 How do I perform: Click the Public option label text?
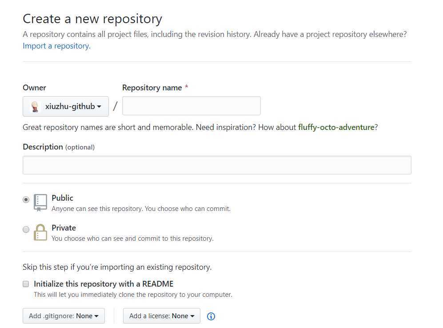[x=63, y=198]
